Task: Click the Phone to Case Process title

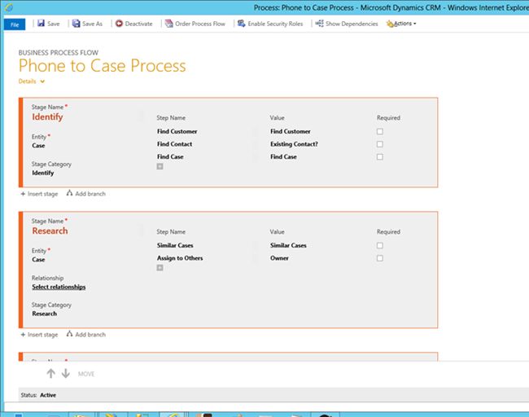Action: 103,66
